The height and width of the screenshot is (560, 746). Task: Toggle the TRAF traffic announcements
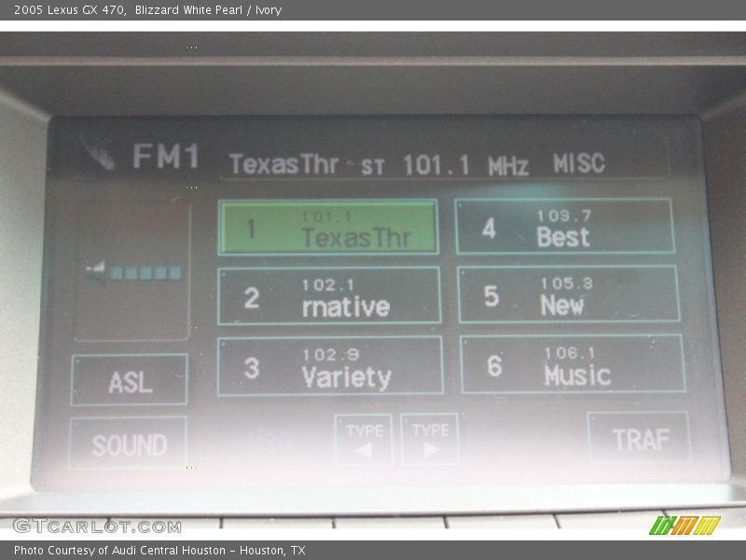(639, 438)
